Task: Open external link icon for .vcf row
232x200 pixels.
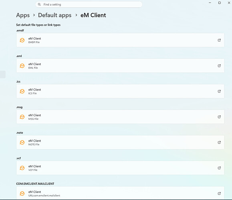Action: tap(219, 168)
